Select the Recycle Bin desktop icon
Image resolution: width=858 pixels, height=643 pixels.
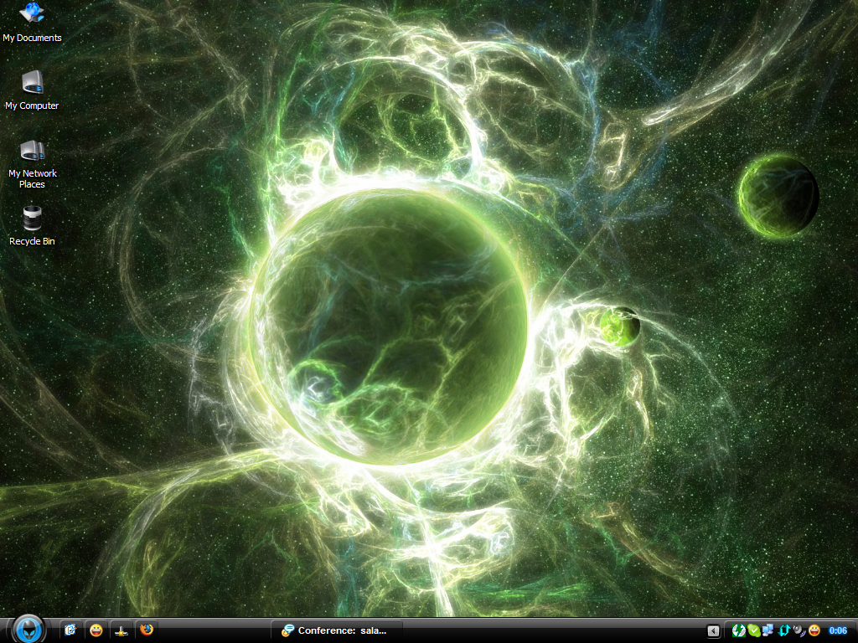point(32,225)
